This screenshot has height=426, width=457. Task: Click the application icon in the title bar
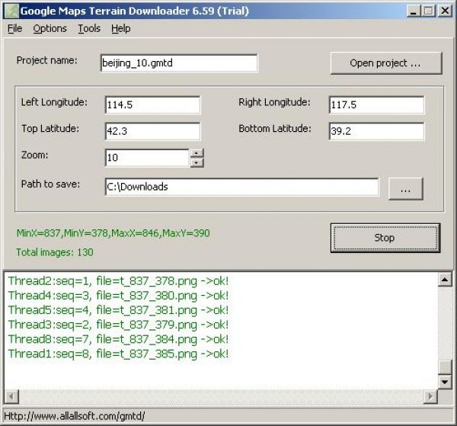pos(11,11)
